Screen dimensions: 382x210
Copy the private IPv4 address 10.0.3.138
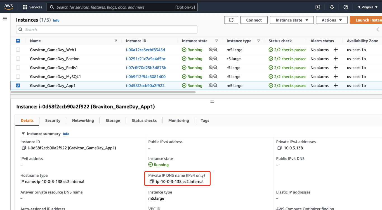pyautogui.click(x=279, y=148)
